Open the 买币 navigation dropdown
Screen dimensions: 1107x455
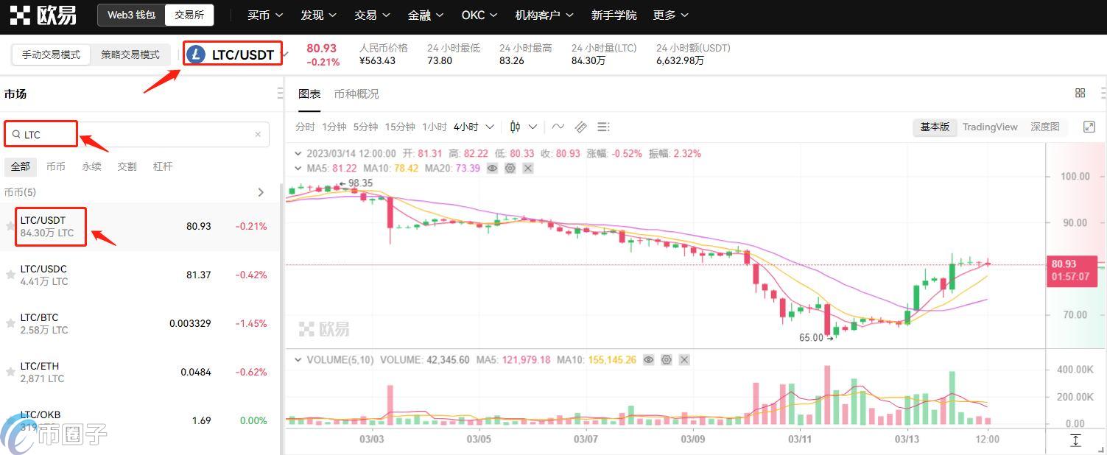coord(259,15)
